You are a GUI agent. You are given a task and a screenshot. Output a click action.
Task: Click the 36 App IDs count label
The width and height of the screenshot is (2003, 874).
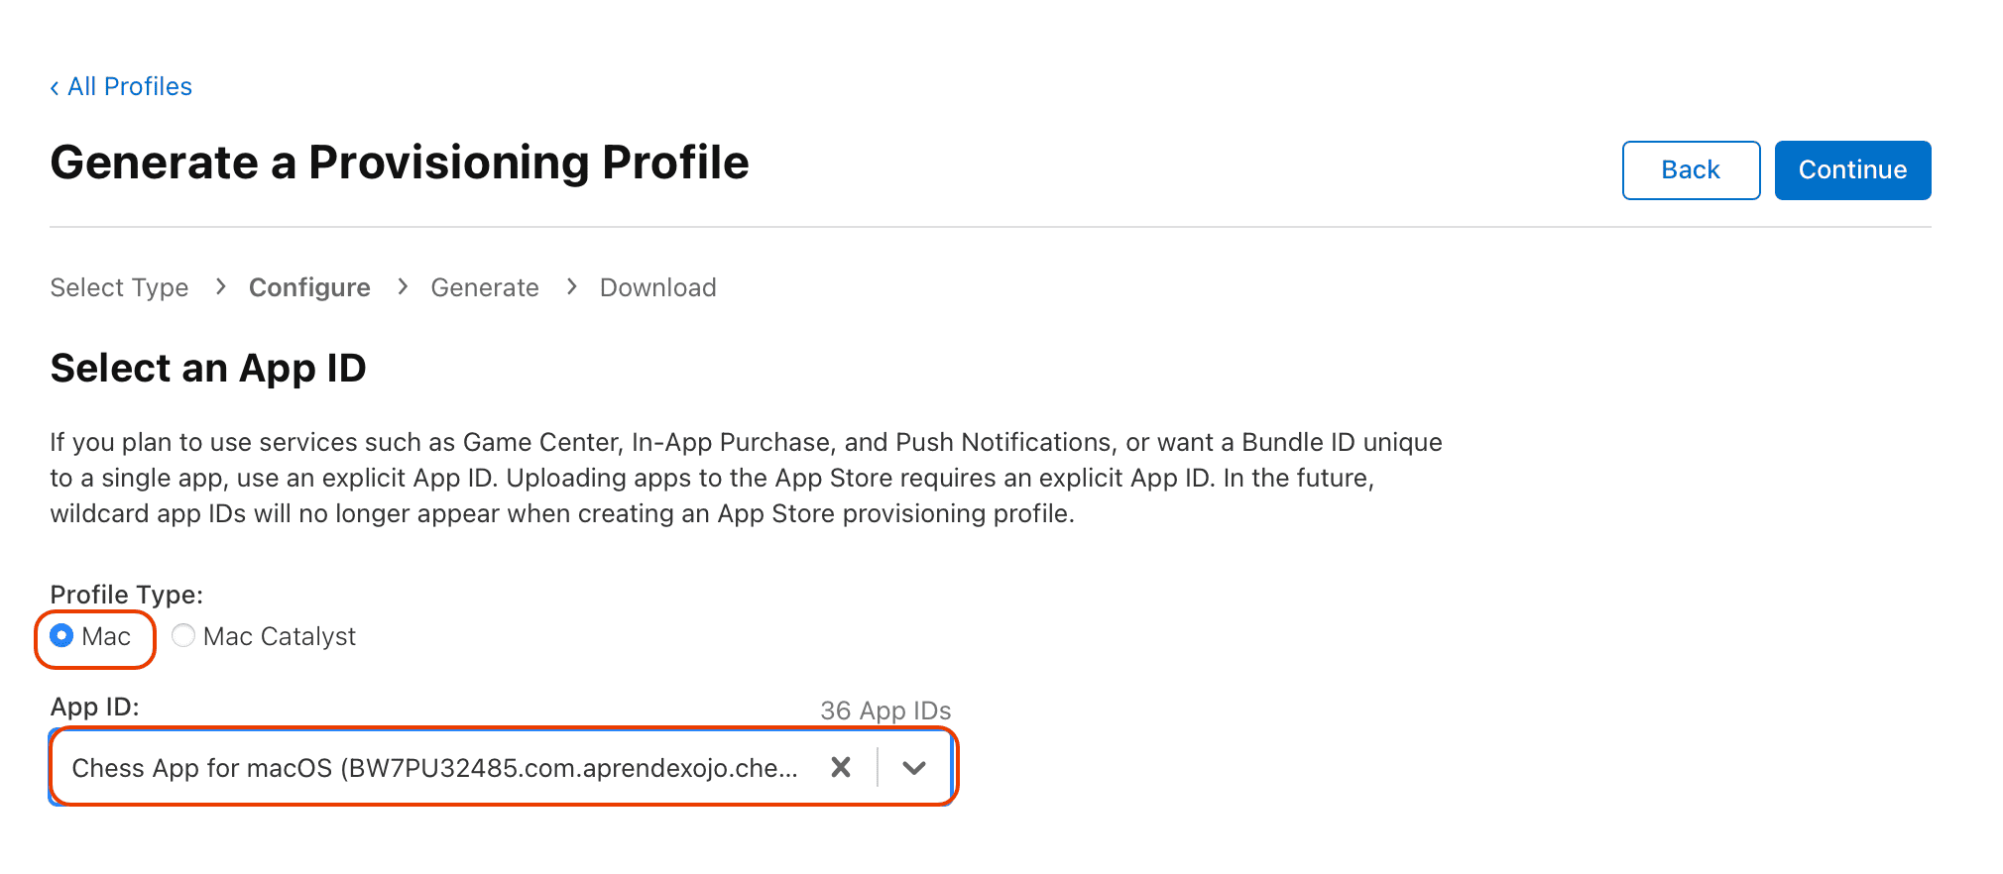point(885,710)
